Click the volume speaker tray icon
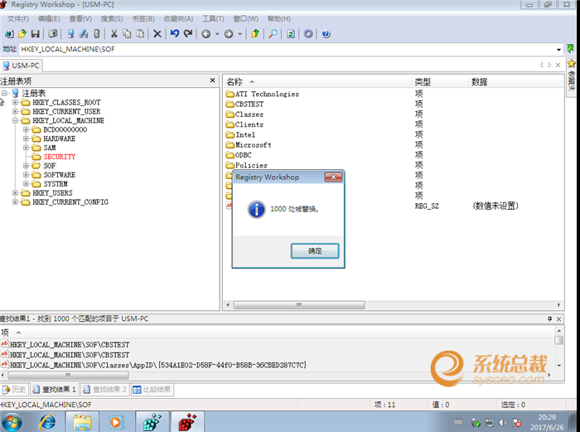Image resolution: width=580 pixels, height=432 pixels. tap(502, 422)
